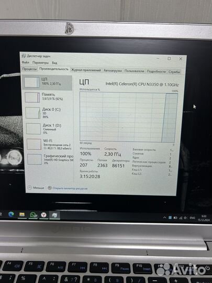
Task: Click the Task Manager taskbar icon
Action: [54, 215]
